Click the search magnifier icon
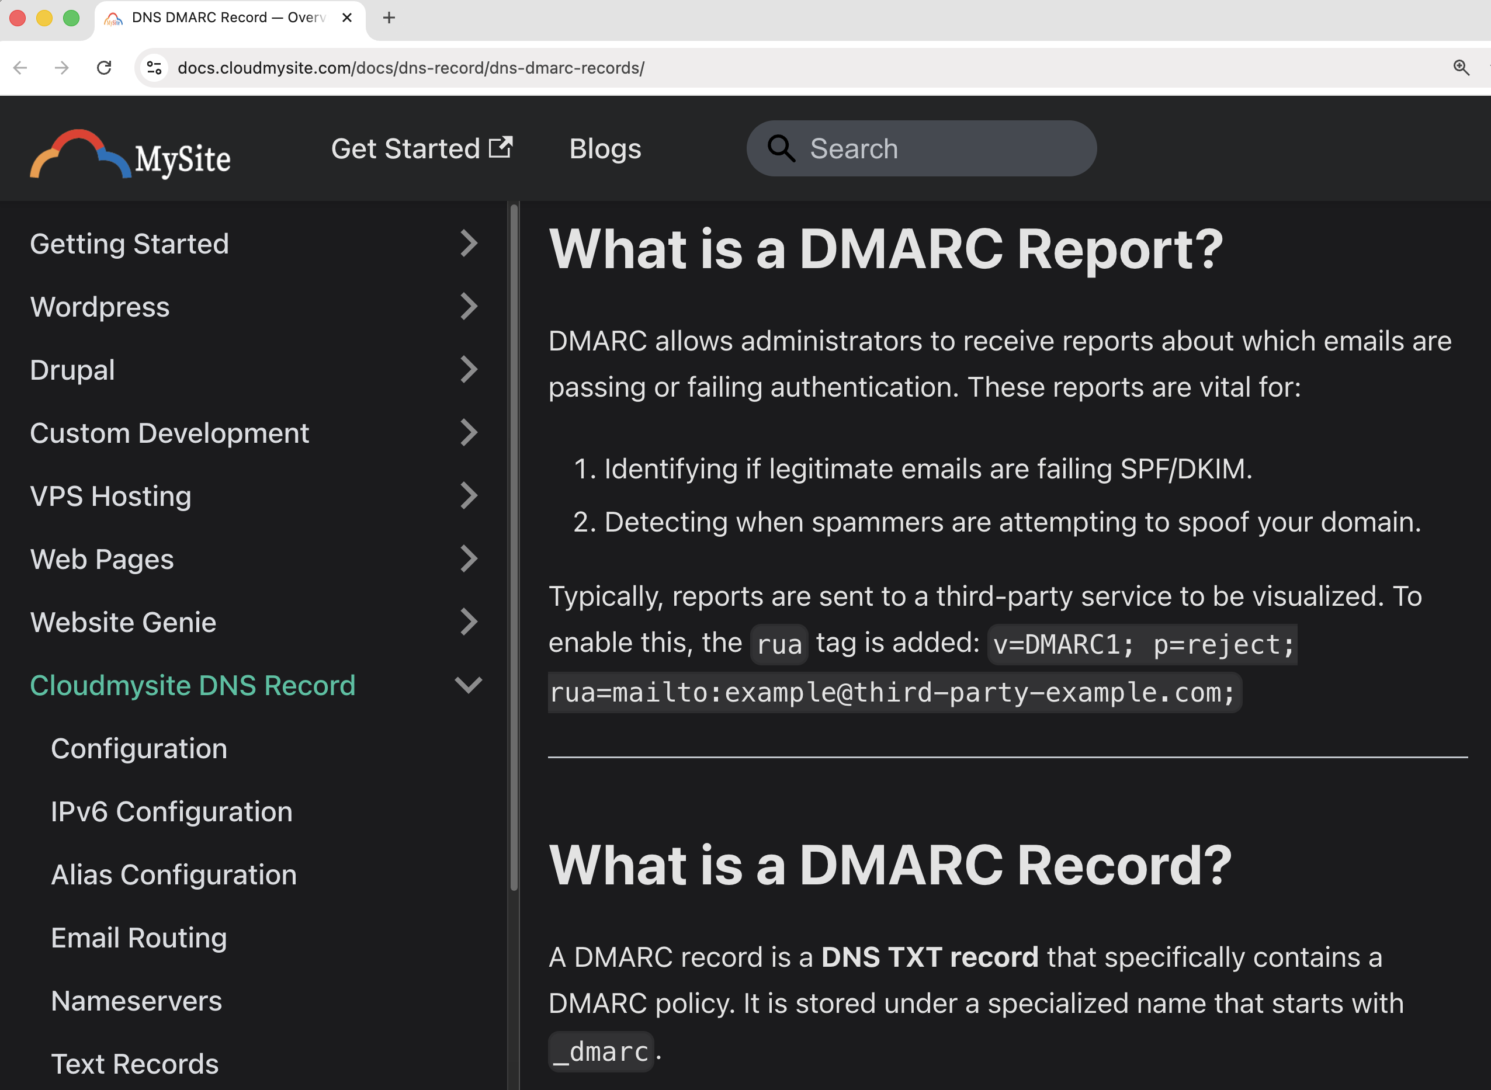Viewport: 1491px width, 1090px height. click(781, 148)
